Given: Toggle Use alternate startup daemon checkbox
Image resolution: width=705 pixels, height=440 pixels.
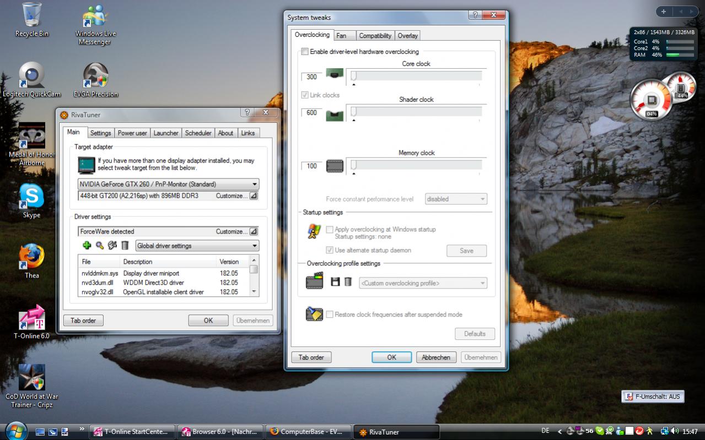Looking at the screenshot, I should (x=330, y=250).
